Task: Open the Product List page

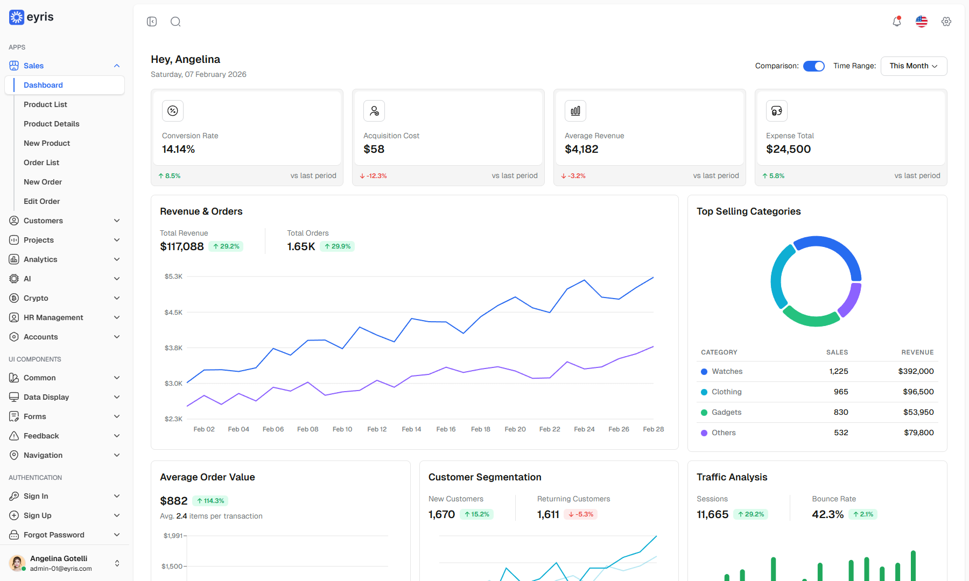Action: tap(45, 104)
